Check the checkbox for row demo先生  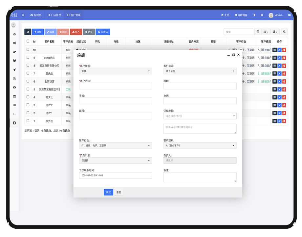tap(28, 58)
